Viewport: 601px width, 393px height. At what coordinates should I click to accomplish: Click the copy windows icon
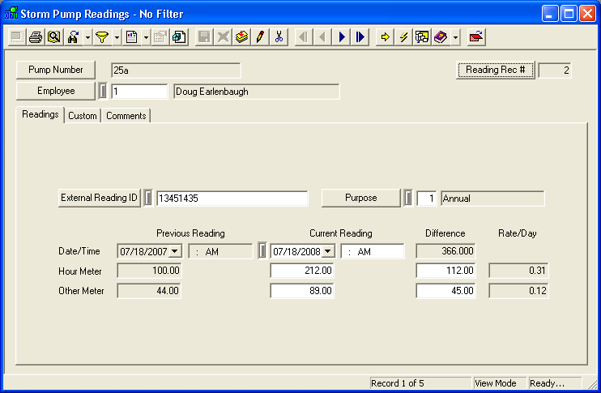pos(179,37)
